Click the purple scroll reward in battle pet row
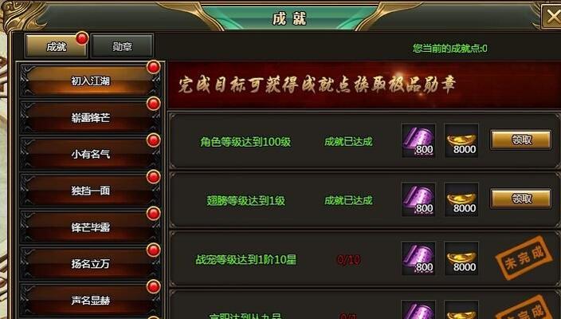The image size is (561, 319). pos(418,258)
